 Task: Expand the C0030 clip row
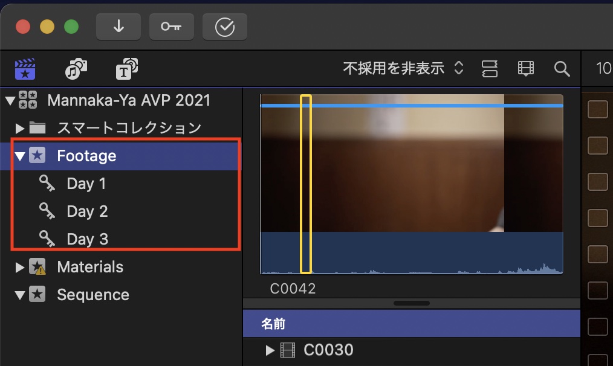(x=270, y=350)
